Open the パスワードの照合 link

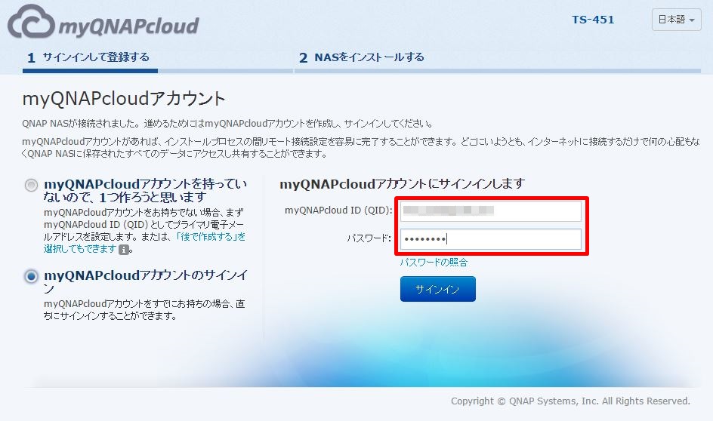[434, 262]
